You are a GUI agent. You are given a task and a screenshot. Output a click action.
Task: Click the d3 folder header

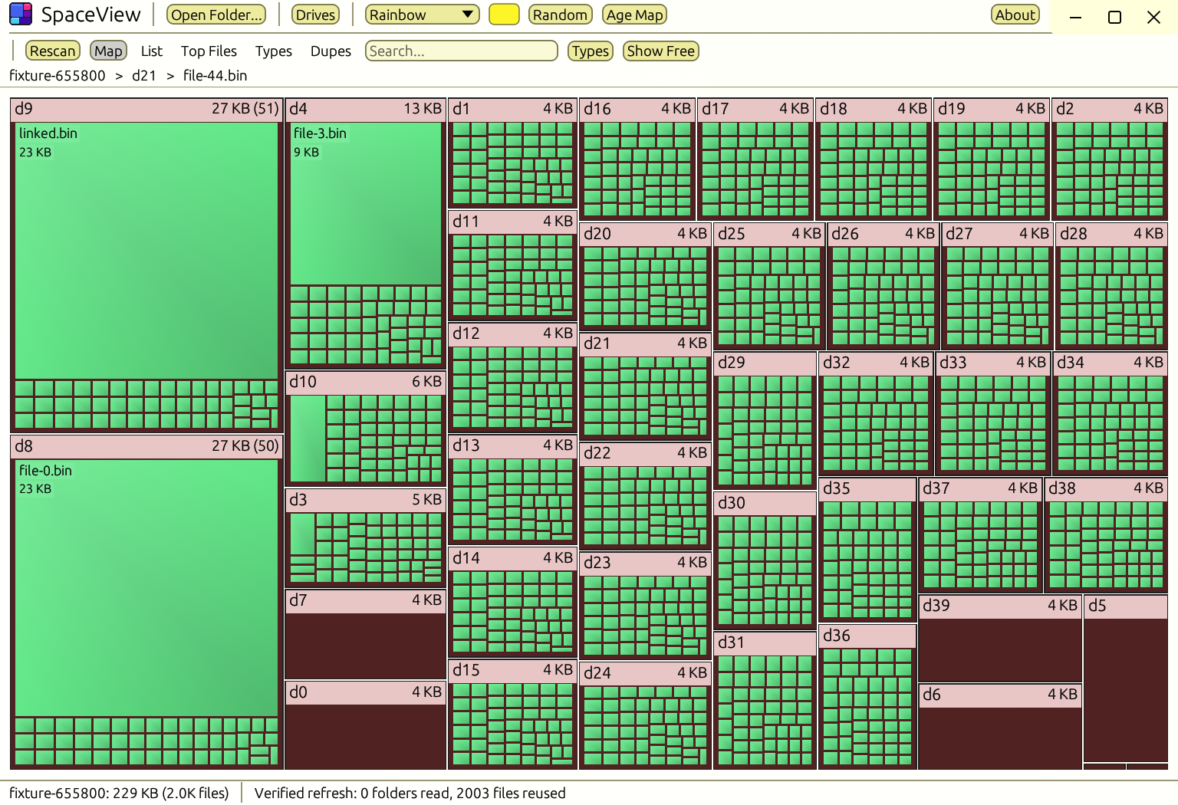[x=366, y=500]
